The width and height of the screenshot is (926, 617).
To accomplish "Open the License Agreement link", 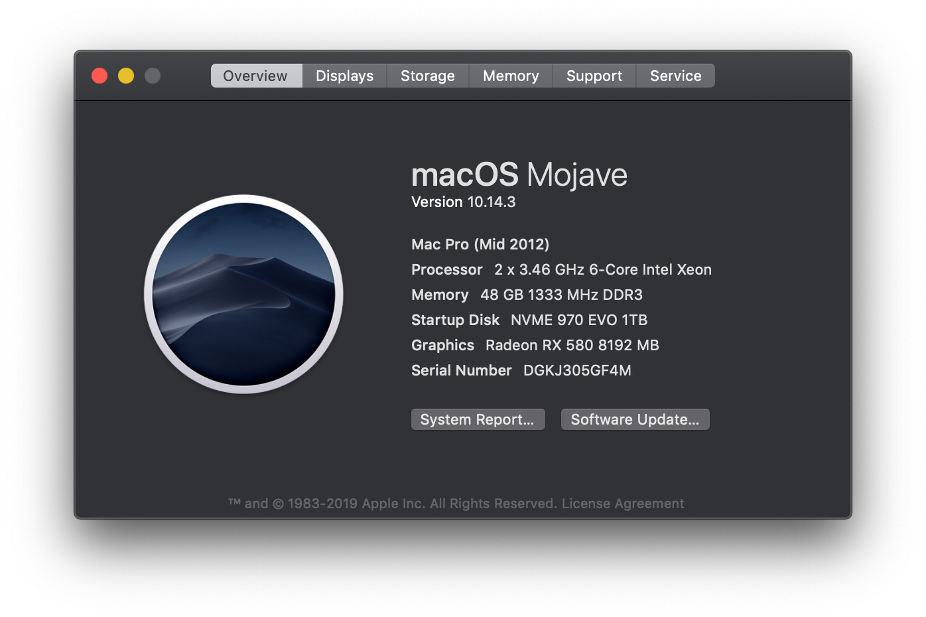I will 623,504.
